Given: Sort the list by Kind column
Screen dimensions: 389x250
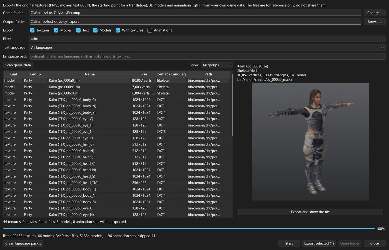Looking at the screenshot, I should [x=13, y=74].
